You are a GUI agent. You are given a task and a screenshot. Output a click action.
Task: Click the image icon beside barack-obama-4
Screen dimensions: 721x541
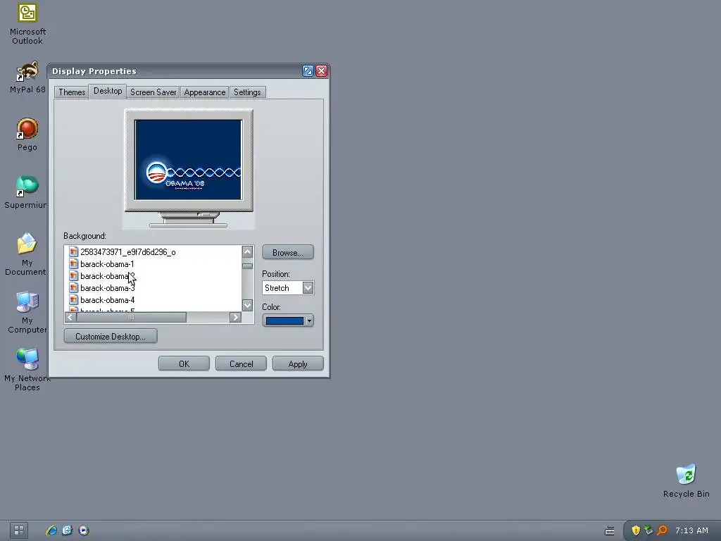tap(73, 300)
